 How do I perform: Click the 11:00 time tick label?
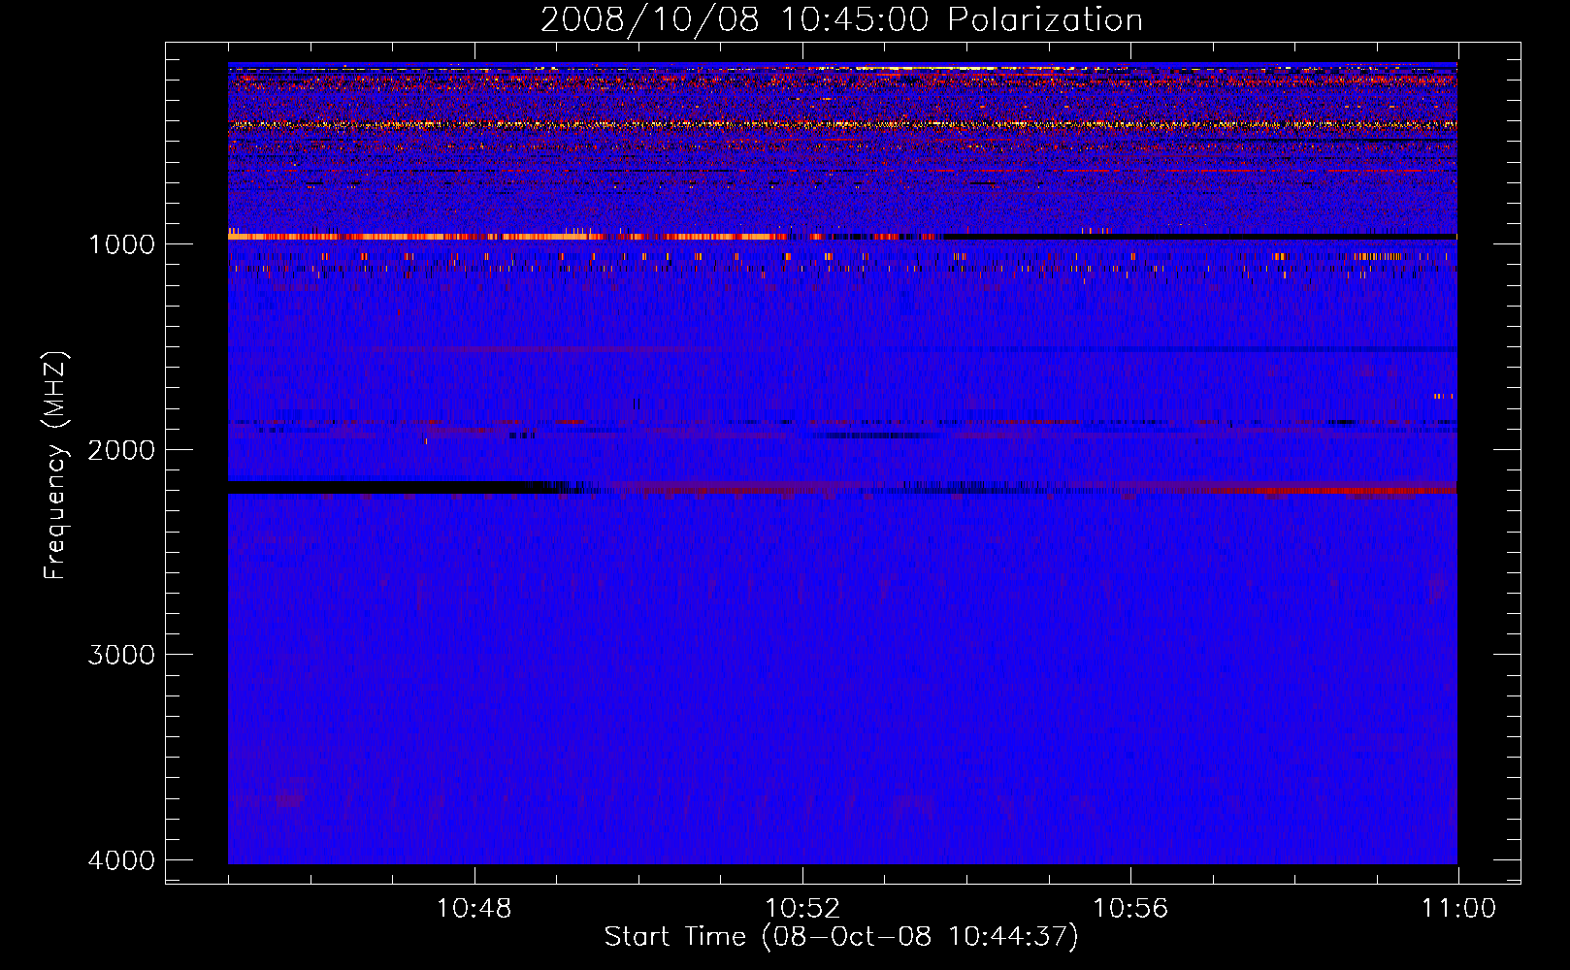1458,909
